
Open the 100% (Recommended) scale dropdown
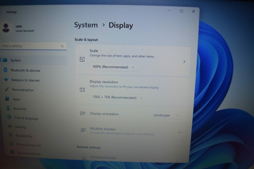click(x=114, y=67)
